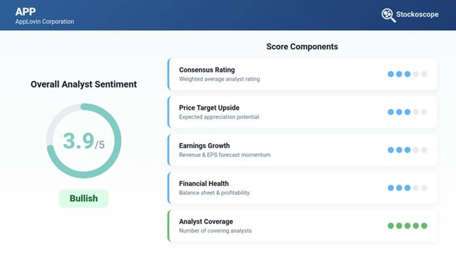The image size is (456, 256).
Task: Click the circular sentiment gauge ring
Action: coord(84,141)
